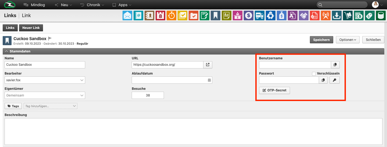Click the Links button
This screenshot has height=147, width=387.
[10, 28]
